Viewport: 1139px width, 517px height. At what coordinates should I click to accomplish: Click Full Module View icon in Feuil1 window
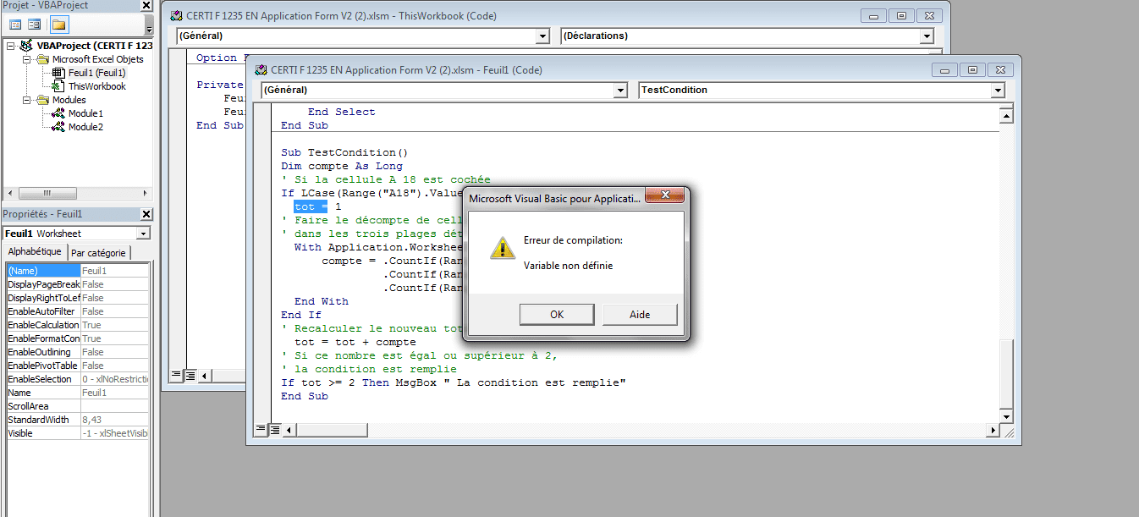[275, 430]
